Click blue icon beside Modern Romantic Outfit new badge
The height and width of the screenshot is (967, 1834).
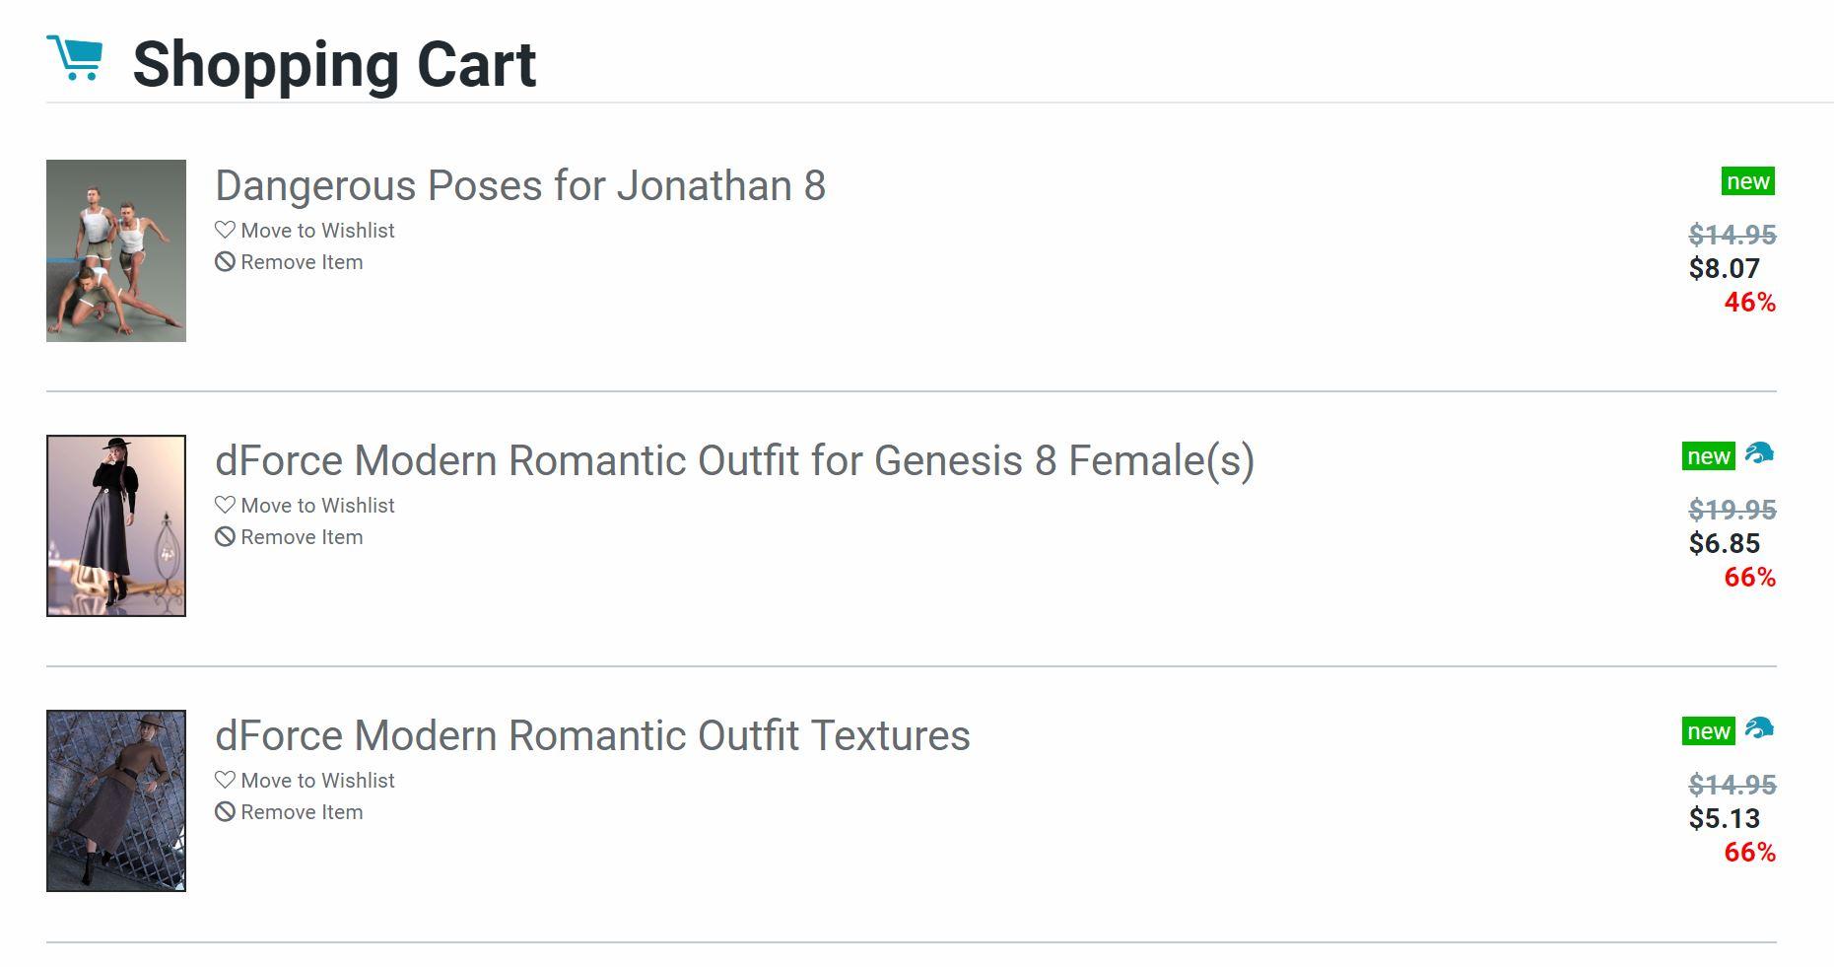click(x=1759, y=454)
